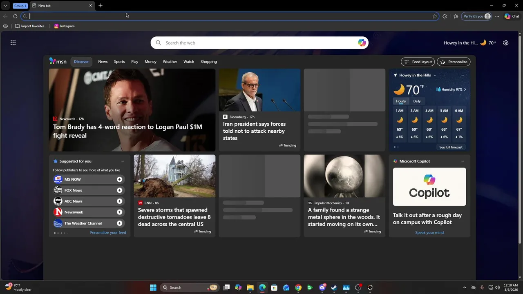Open page settings gear icon

pos(506,43)
